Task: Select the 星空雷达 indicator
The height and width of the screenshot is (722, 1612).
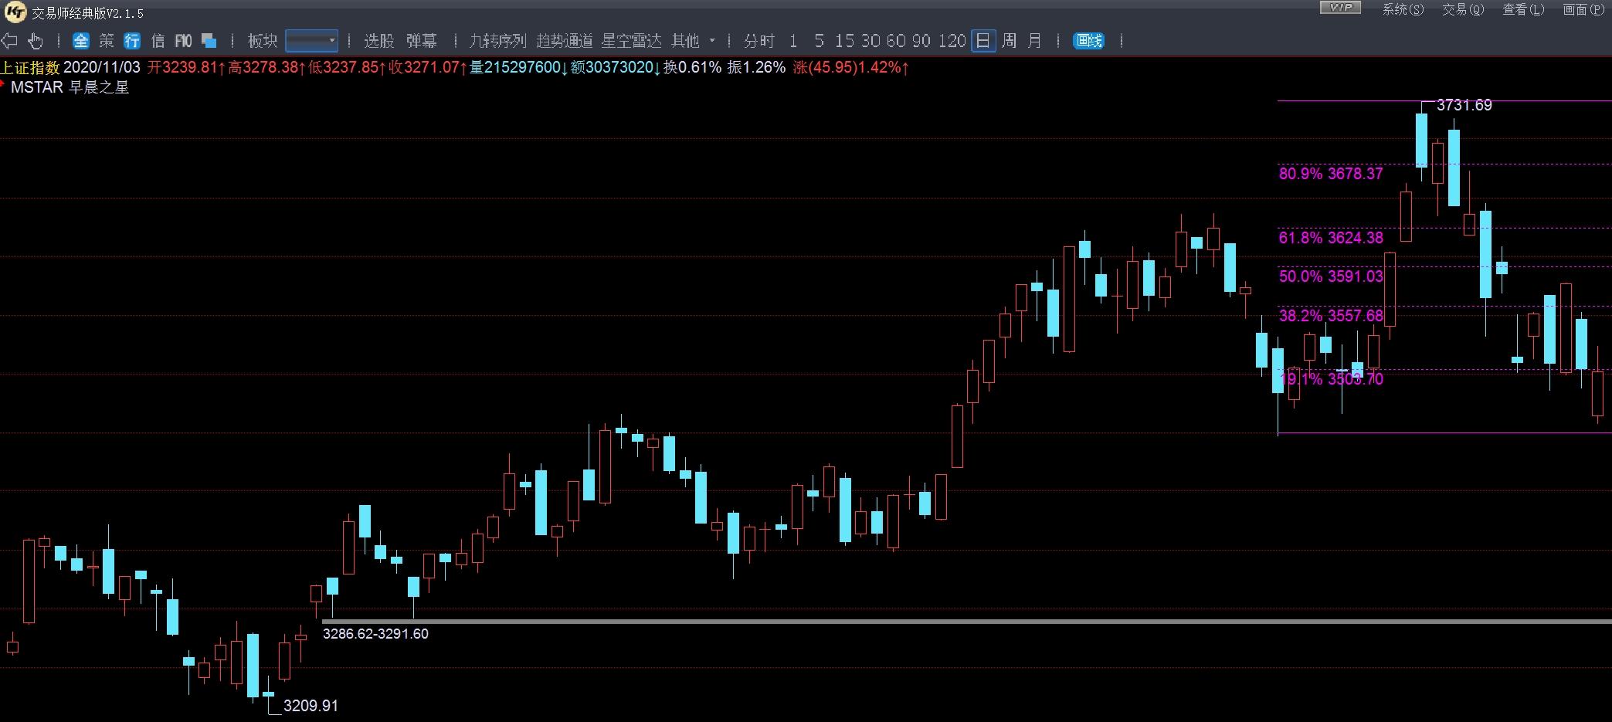Action: coord(632,40)
